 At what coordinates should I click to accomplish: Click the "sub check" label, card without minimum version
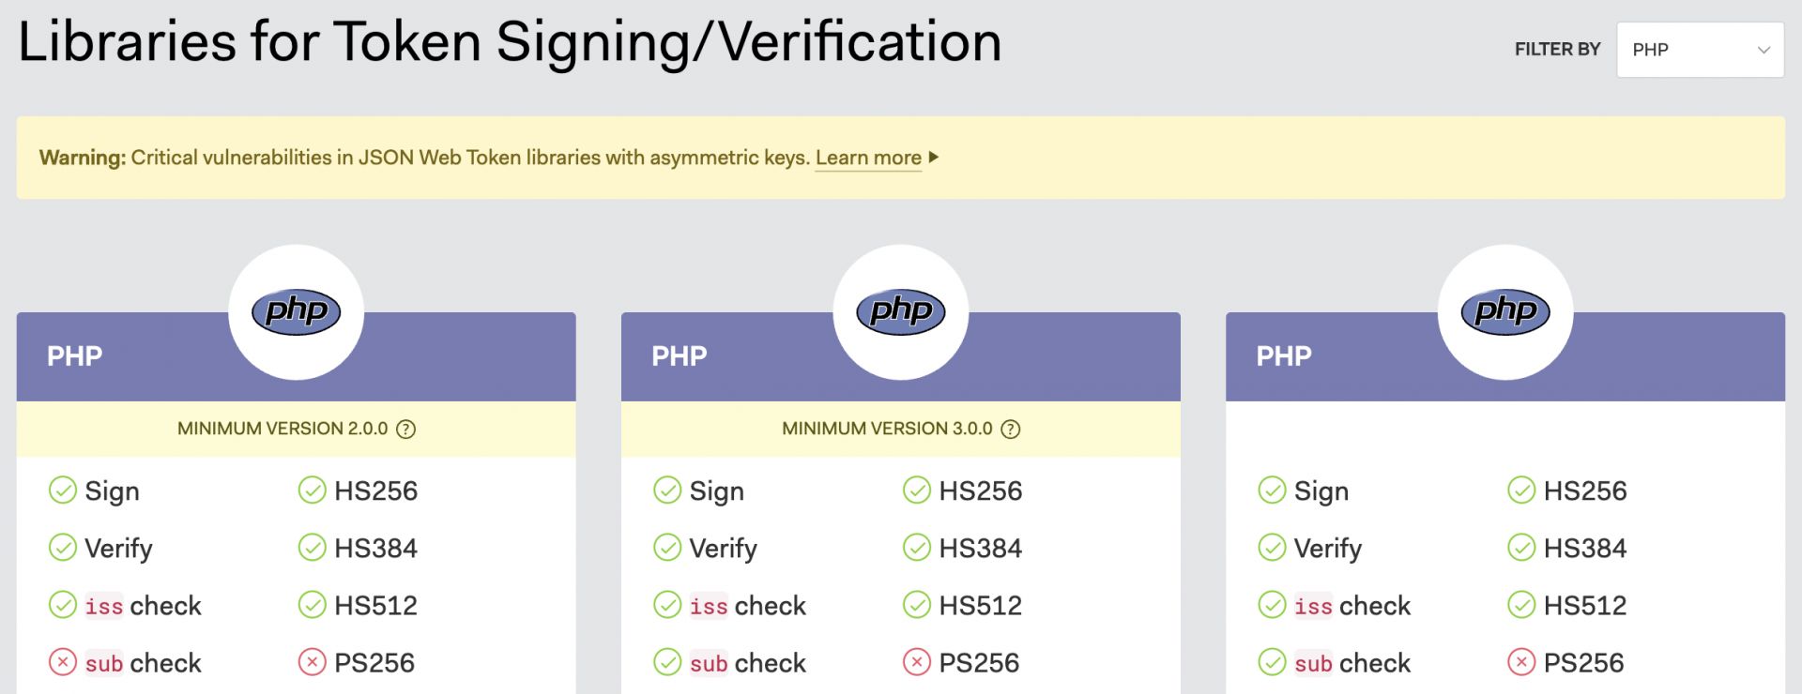(x=1351, y=663)
